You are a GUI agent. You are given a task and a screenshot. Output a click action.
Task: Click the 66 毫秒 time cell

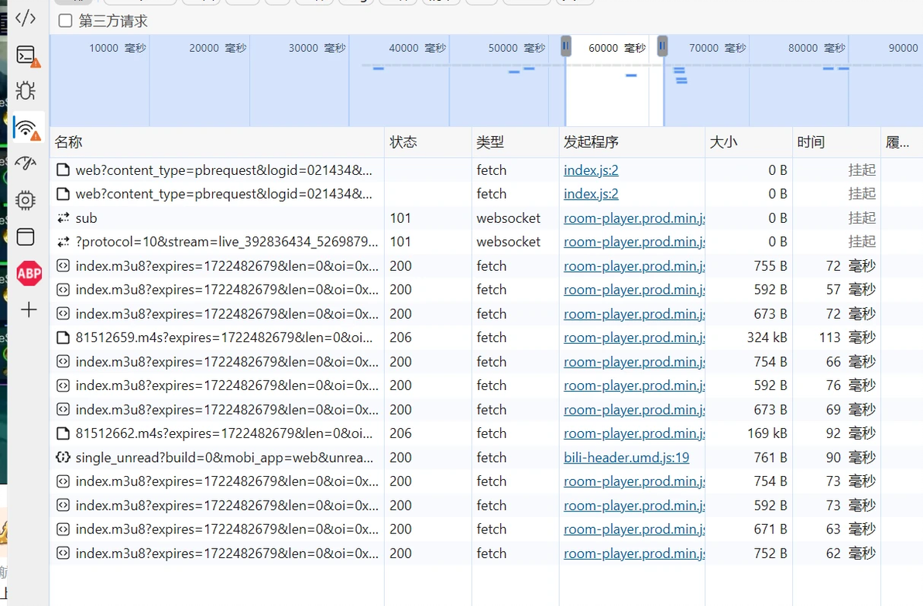[x=850, y=362]
